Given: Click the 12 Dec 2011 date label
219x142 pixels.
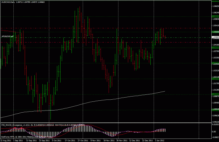Looking at the screenshot, I should 134,141.
